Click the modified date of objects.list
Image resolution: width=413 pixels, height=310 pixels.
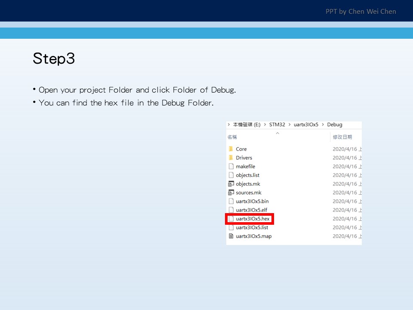[347, 175]
